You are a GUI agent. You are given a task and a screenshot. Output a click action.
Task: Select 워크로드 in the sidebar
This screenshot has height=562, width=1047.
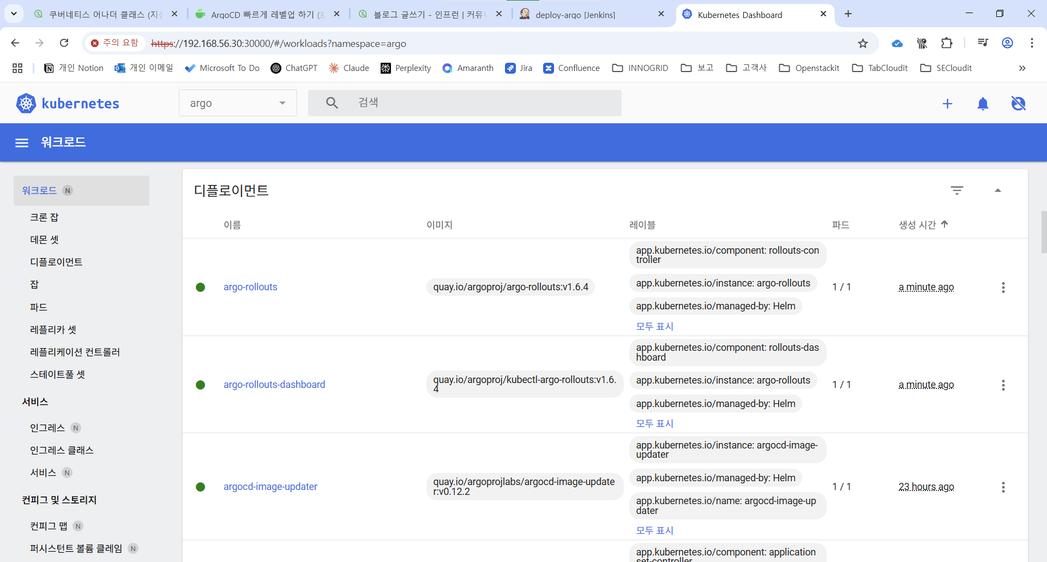pos(81,190)
